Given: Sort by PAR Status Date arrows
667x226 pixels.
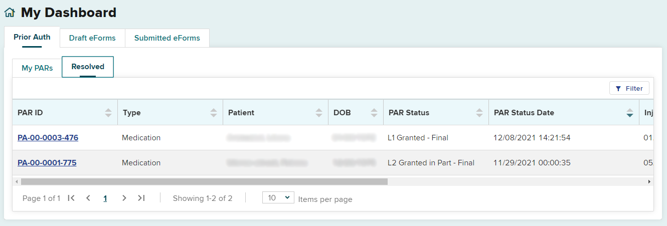Looking at the screenshot, I should [630, 113].
